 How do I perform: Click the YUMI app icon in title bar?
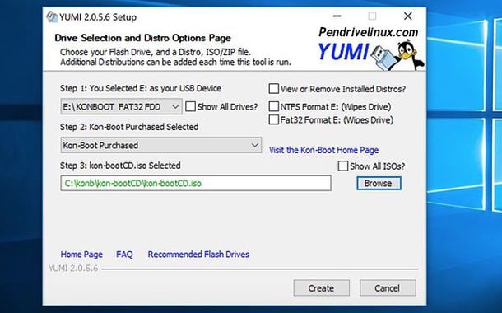[51, 17]
